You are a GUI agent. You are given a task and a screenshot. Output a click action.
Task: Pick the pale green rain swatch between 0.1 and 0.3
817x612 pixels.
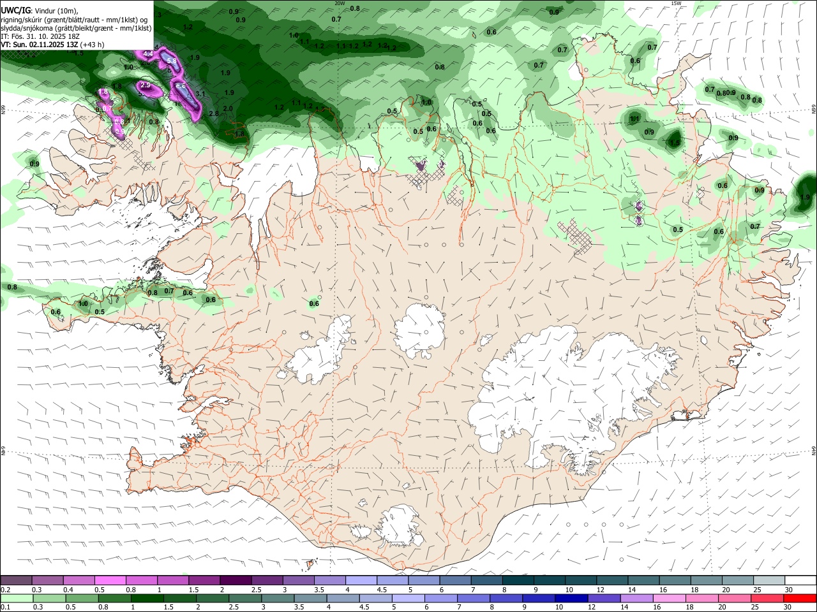coord(17,598)
